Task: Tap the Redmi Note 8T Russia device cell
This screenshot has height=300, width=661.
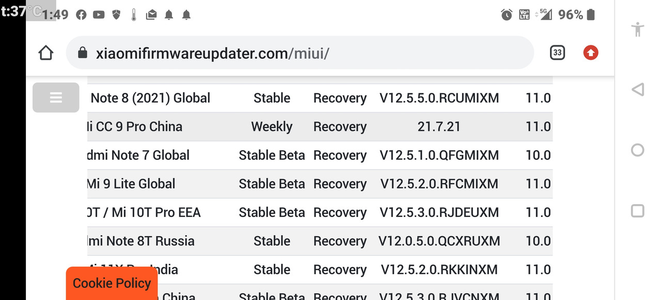Action: point(141,241)
